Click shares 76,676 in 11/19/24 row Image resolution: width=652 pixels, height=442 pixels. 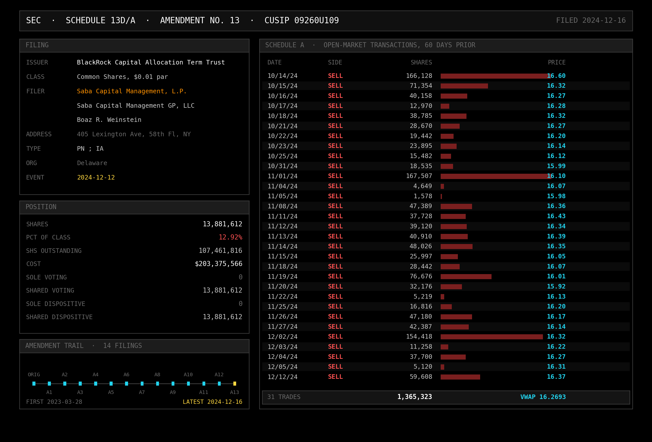click(421, 276)
